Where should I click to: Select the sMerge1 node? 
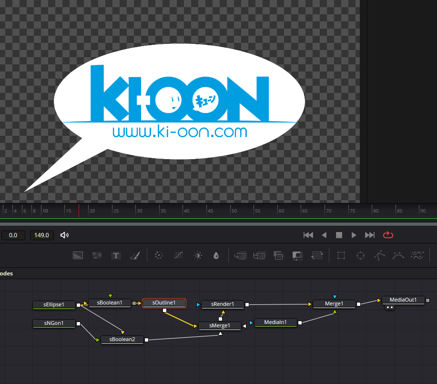220,325
